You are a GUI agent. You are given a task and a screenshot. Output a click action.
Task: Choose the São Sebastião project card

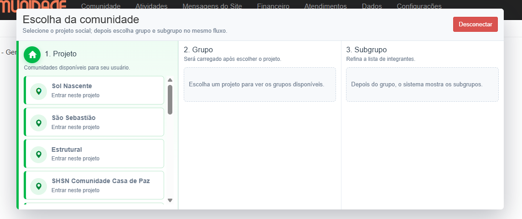click(94, 122)
